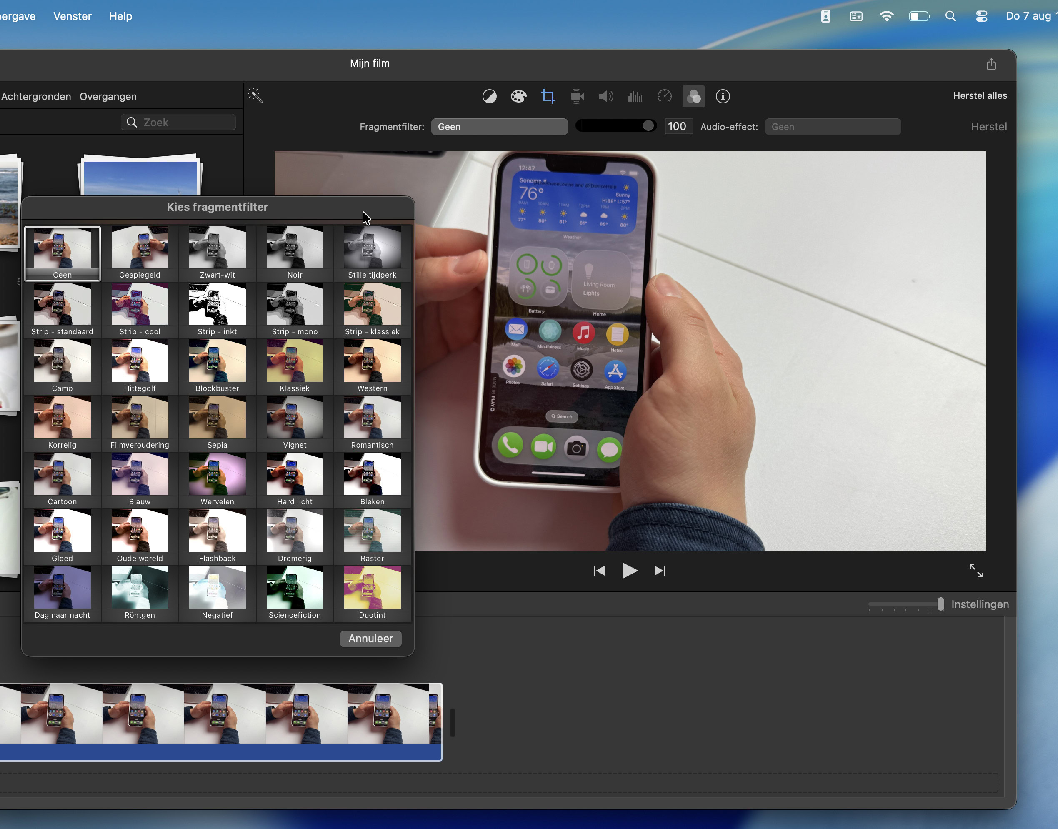Open the noise reduction equalizer icon
The width and height of the screenshot is (1058, 829).
(635, 96)
